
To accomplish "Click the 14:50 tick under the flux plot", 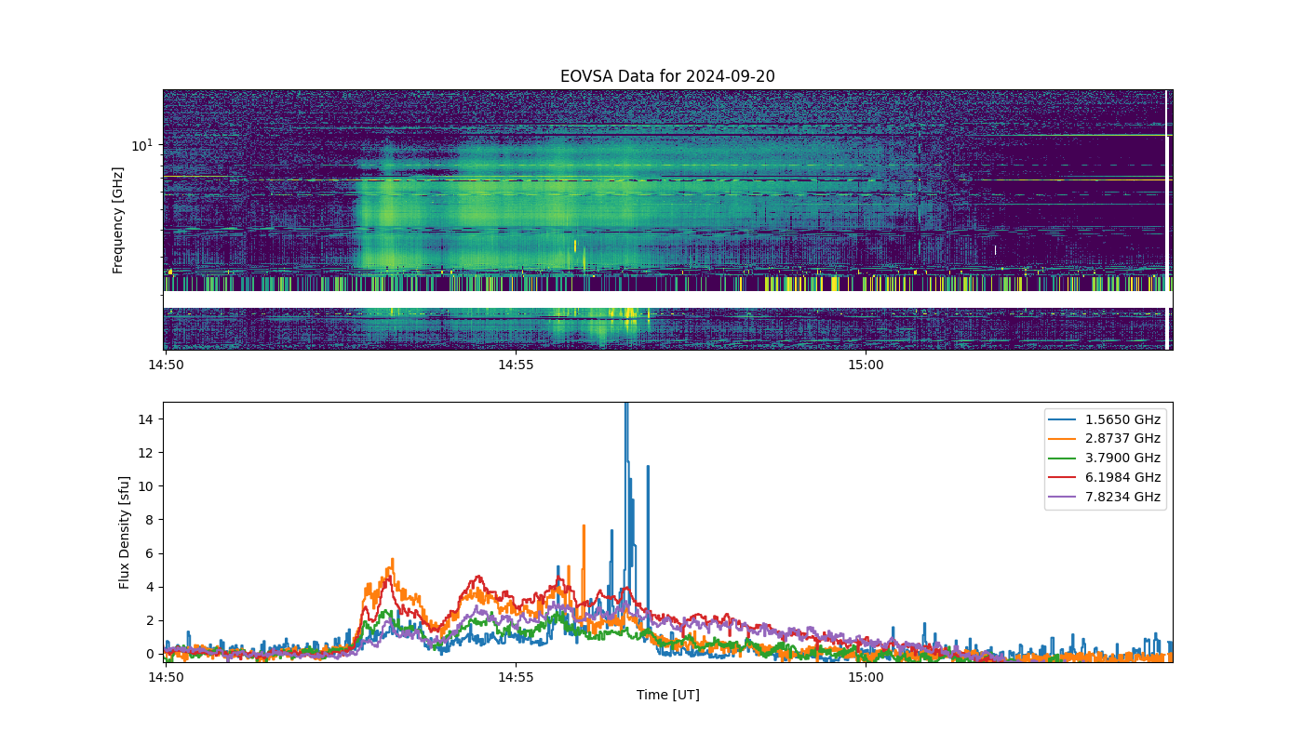I will click(x=167, y=677).
